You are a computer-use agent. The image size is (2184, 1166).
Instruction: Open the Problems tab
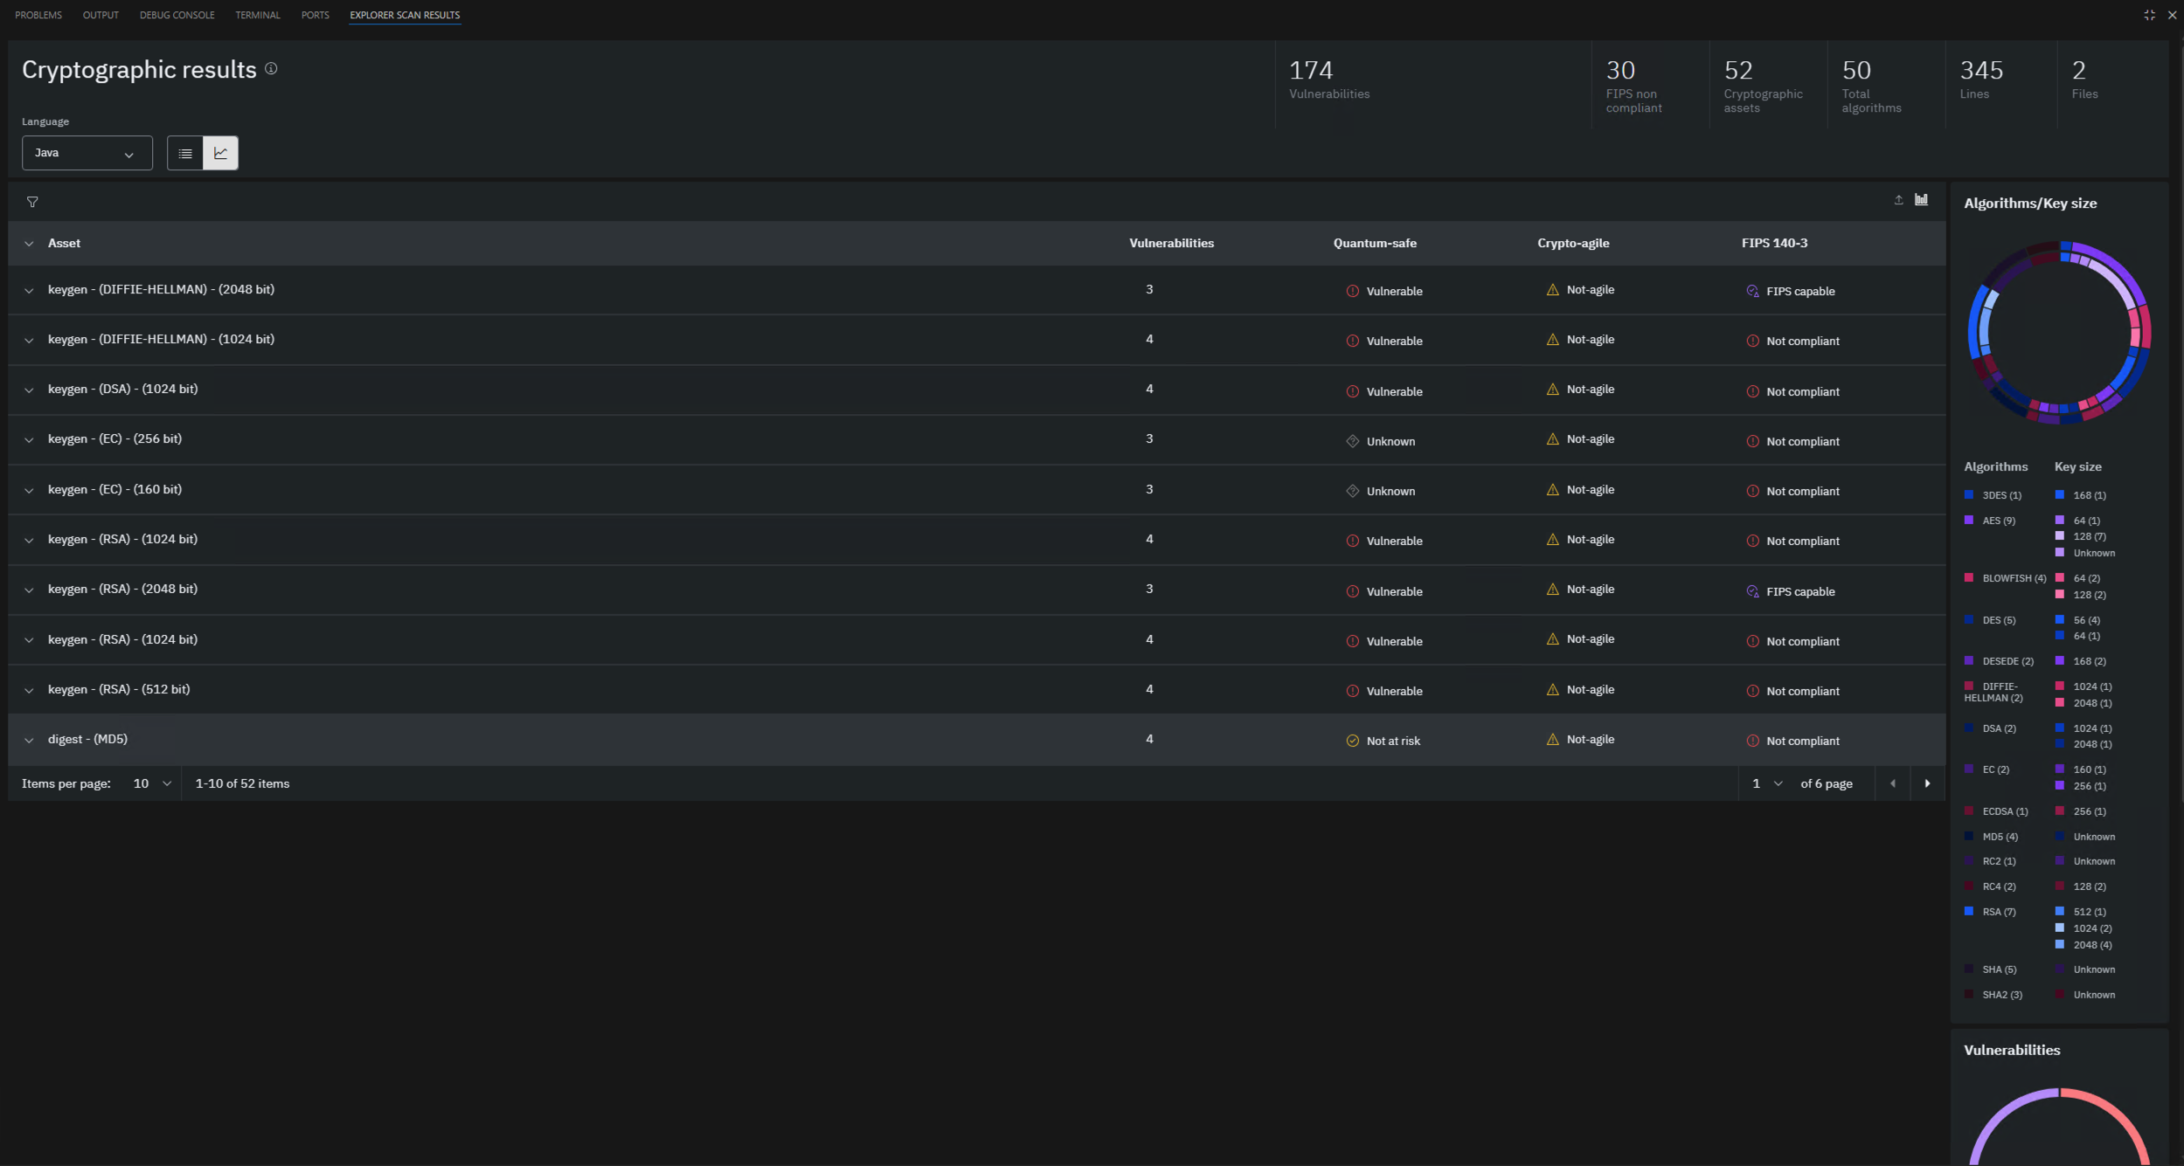click(x=38, y=15)
